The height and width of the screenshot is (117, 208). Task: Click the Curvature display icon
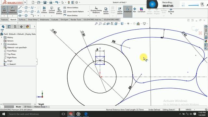click(x=141, y=10)
